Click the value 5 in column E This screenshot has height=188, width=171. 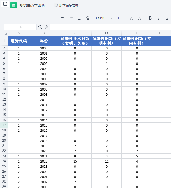point(137,156)
